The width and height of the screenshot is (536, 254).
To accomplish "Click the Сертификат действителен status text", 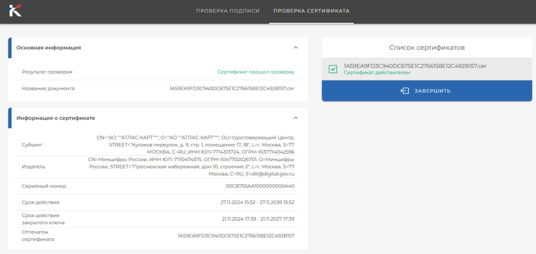I will [x=376, y=73].
